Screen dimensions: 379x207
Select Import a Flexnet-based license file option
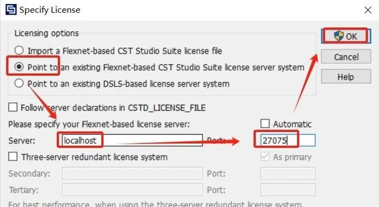(x=19, y=51)
